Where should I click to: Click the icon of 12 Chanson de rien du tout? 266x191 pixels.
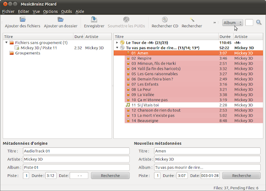128,110
